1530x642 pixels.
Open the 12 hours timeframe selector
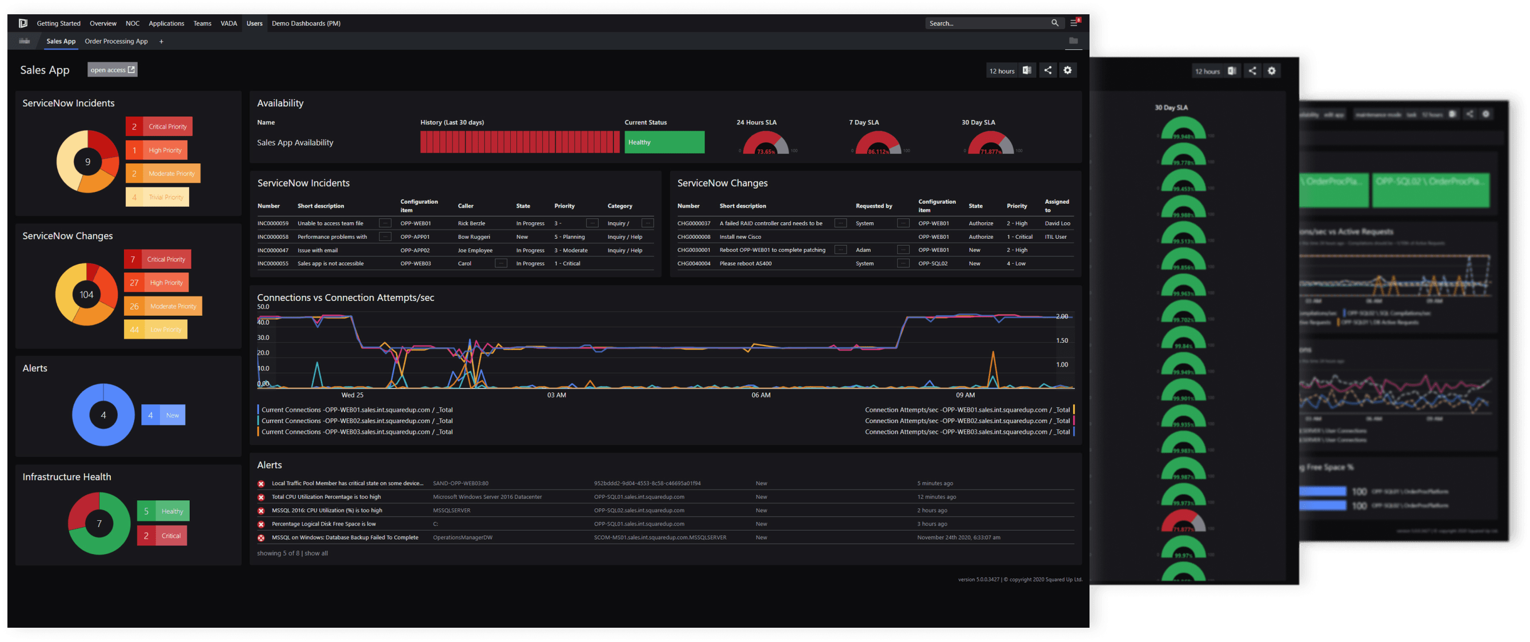point(1002,71)
